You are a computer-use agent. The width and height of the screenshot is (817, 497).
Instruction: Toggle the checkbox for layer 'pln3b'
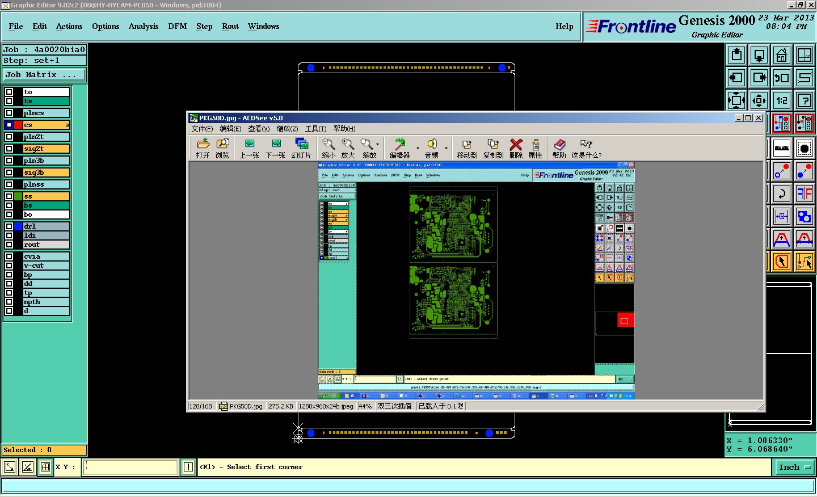(x=9, y=161)
